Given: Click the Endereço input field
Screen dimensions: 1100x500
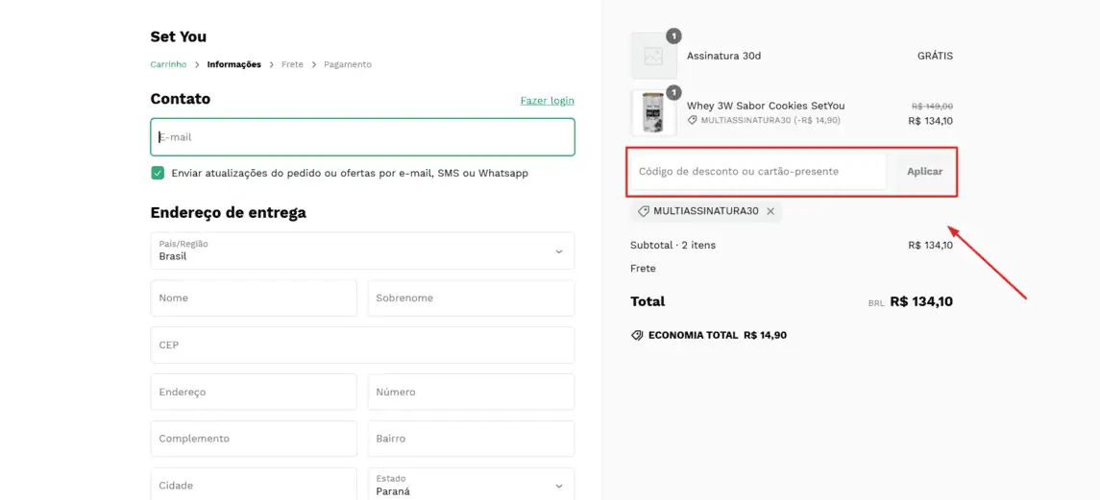Looking at the screenshot, I should point(254,392).
